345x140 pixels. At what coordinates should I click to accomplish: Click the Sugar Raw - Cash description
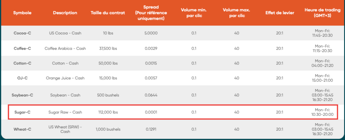[x=65, y=112]
